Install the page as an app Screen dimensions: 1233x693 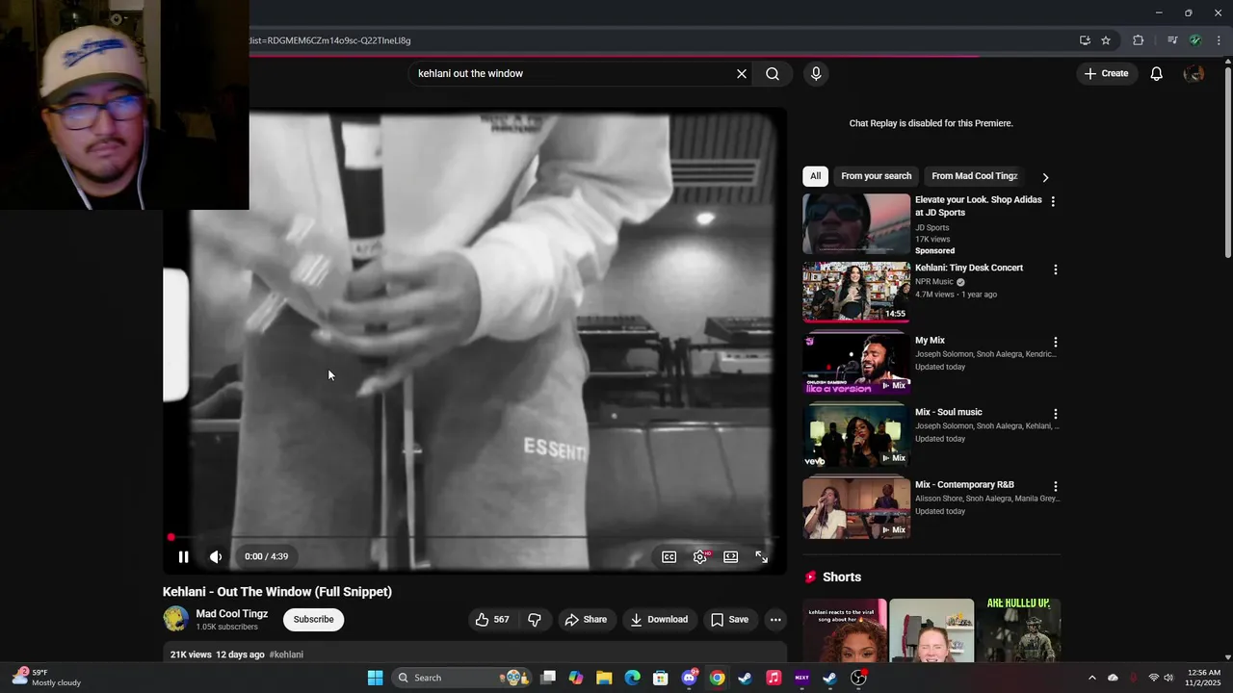coord(1085,40)
